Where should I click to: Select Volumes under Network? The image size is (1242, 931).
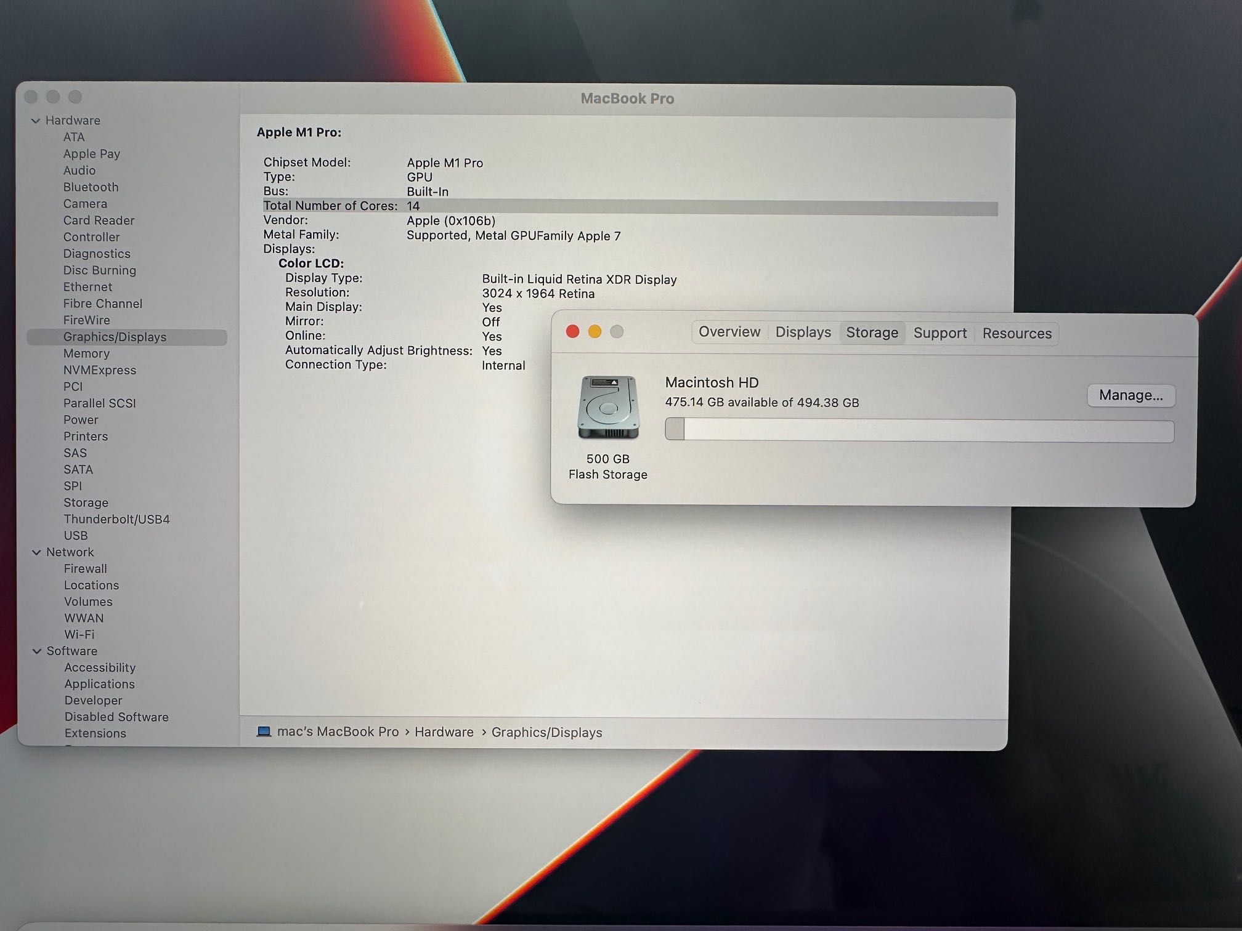tap(89, 602)
